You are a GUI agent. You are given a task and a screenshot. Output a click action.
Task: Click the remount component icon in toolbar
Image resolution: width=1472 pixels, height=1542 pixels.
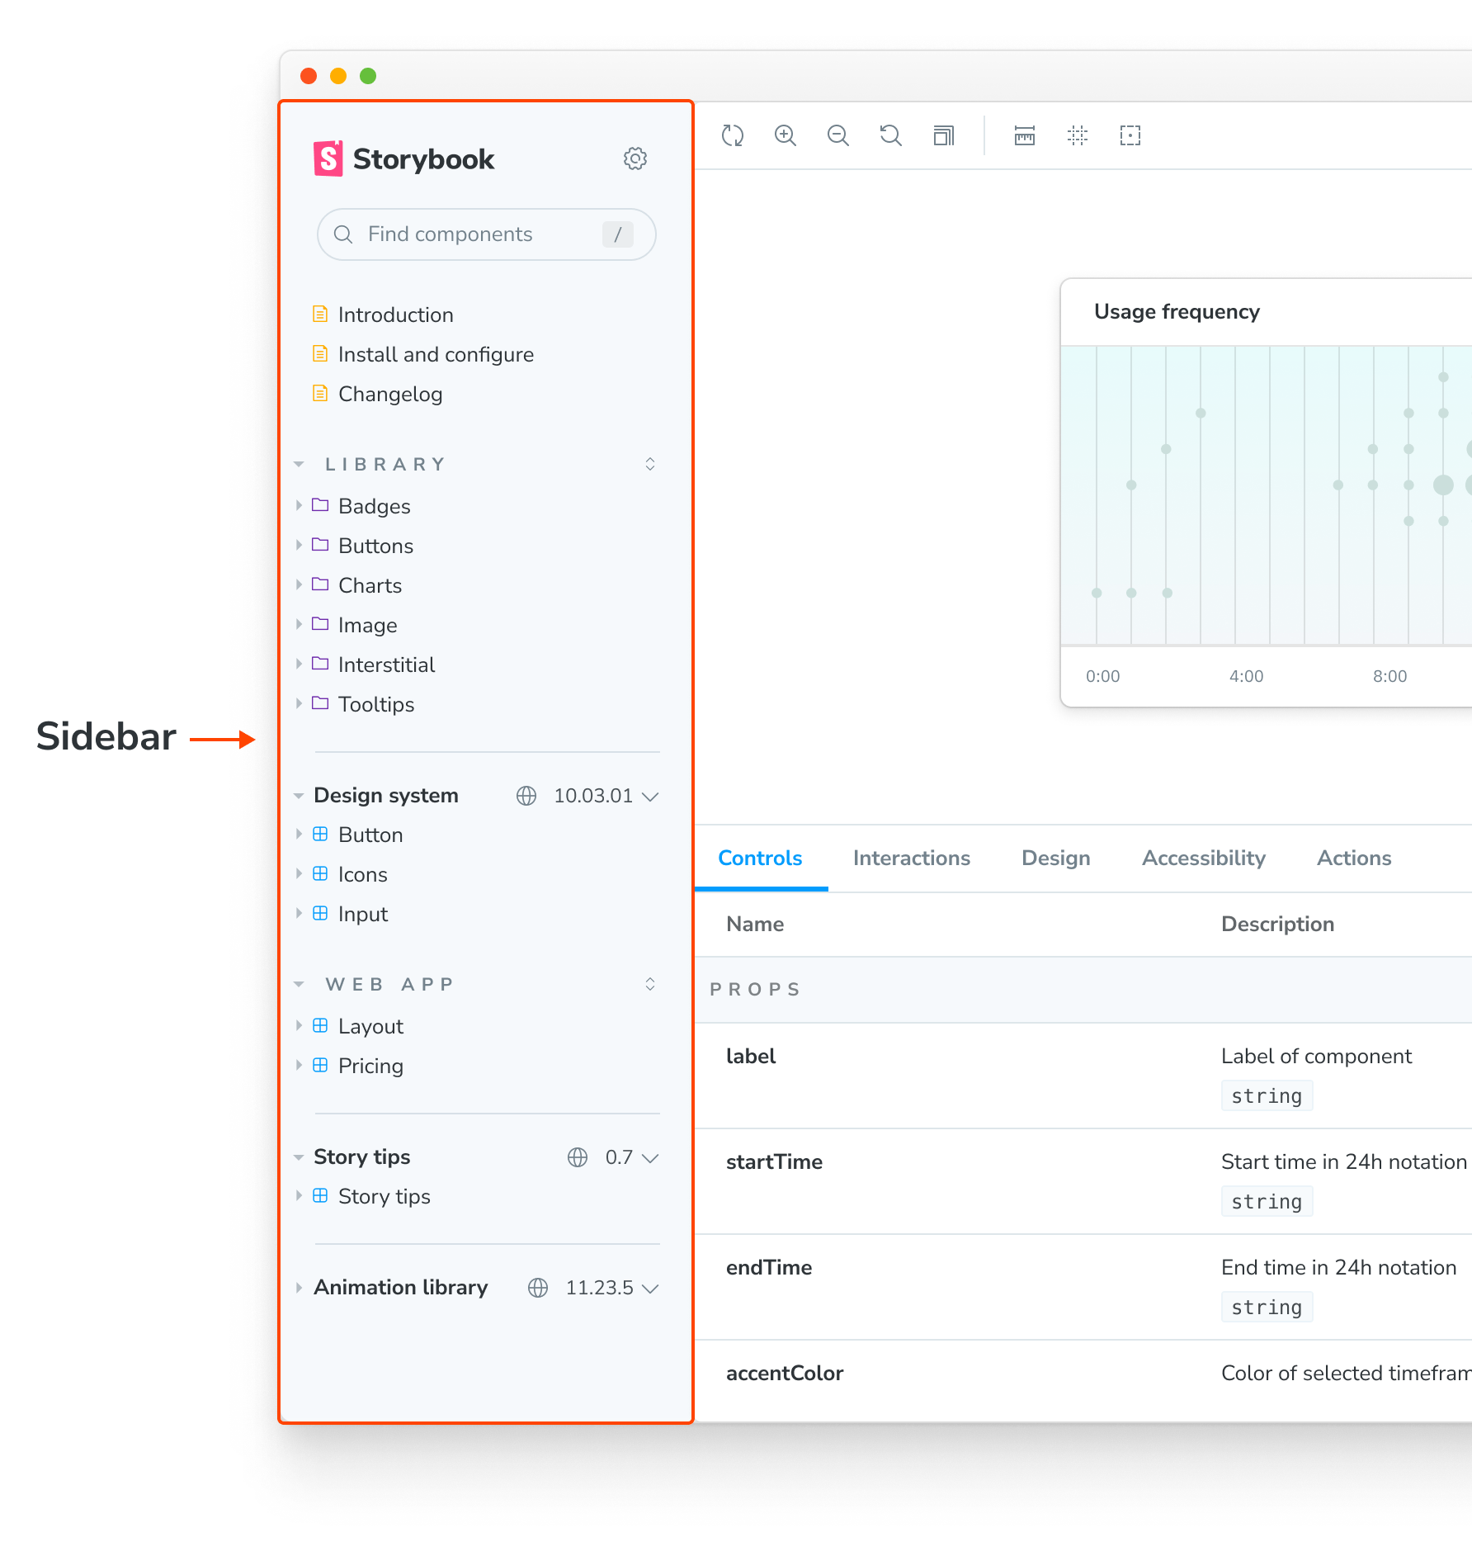(x=733, y=135)
